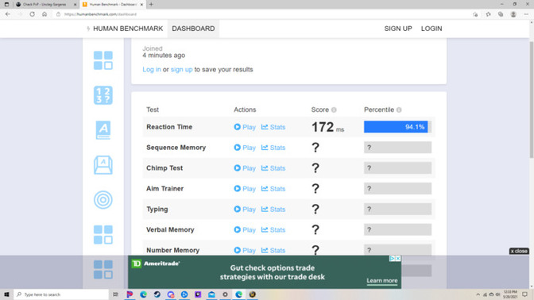Viewport: 534px width, 300px height.
Task: Add this page to favorites star icon
Action: point(475,14)
